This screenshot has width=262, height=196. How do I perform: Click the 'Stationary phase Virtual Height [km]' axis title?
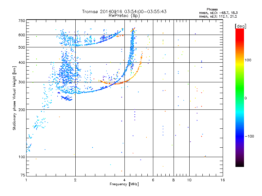[14, 98]
